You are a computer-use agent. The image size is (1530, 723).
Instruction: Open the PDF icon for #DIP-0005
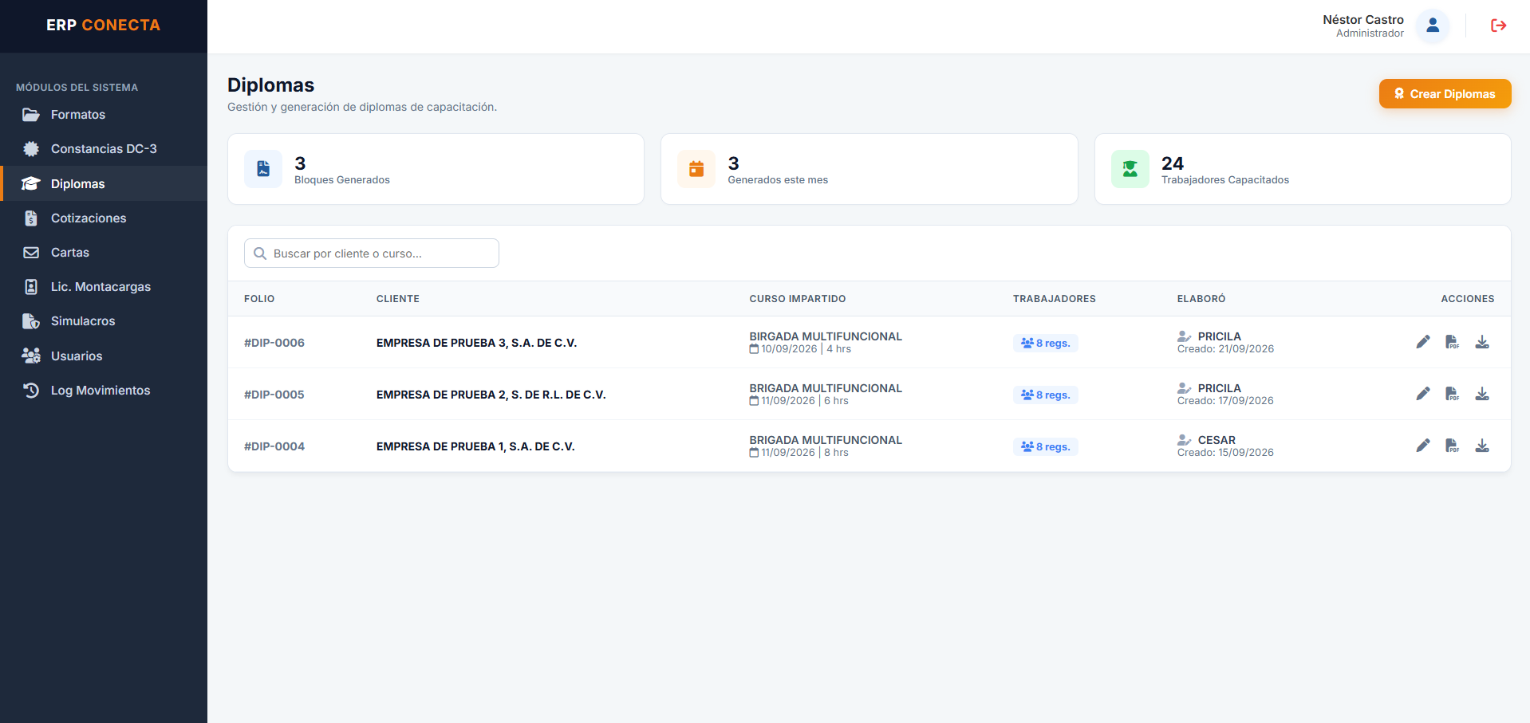coord(1453,394)
